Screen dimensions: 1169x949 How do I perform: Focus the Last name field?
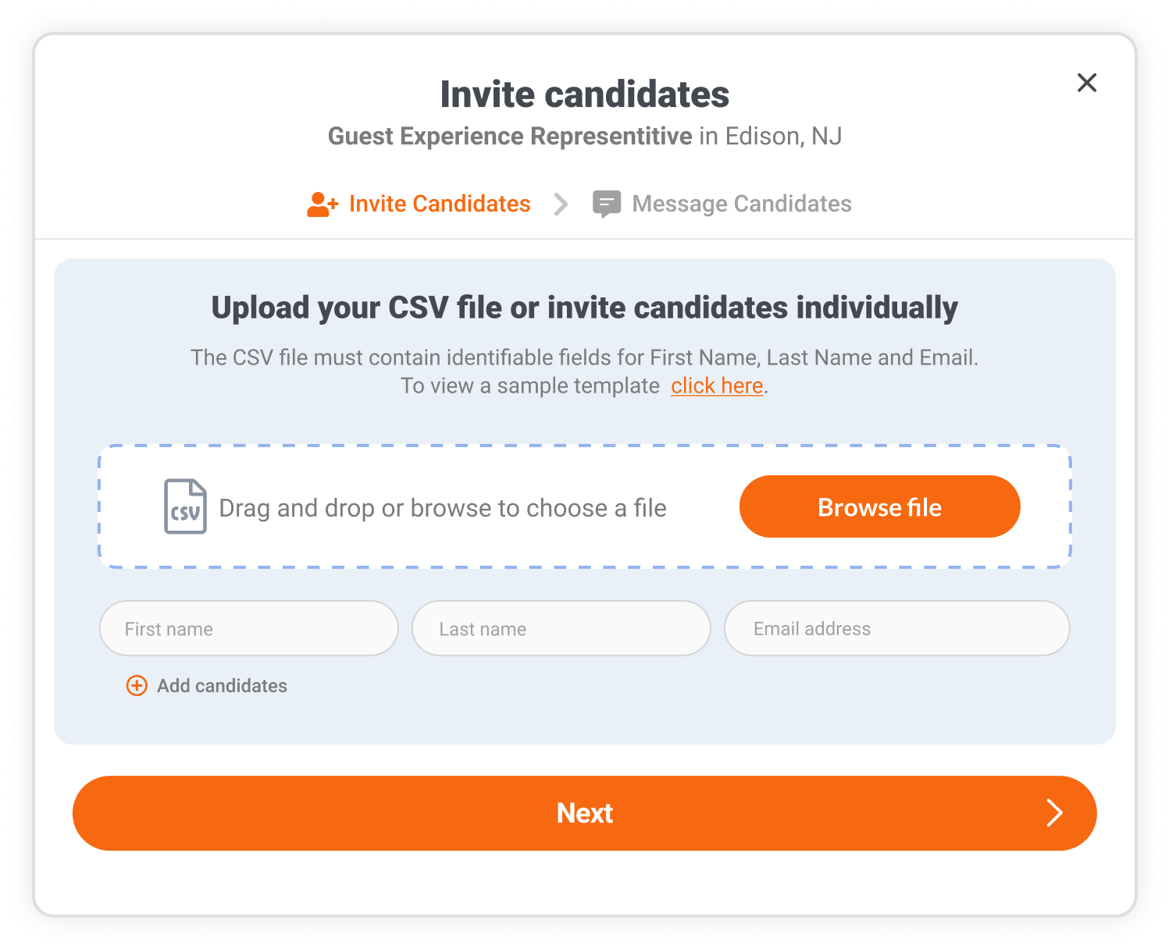pyautogui.click(x=561, y=629)
